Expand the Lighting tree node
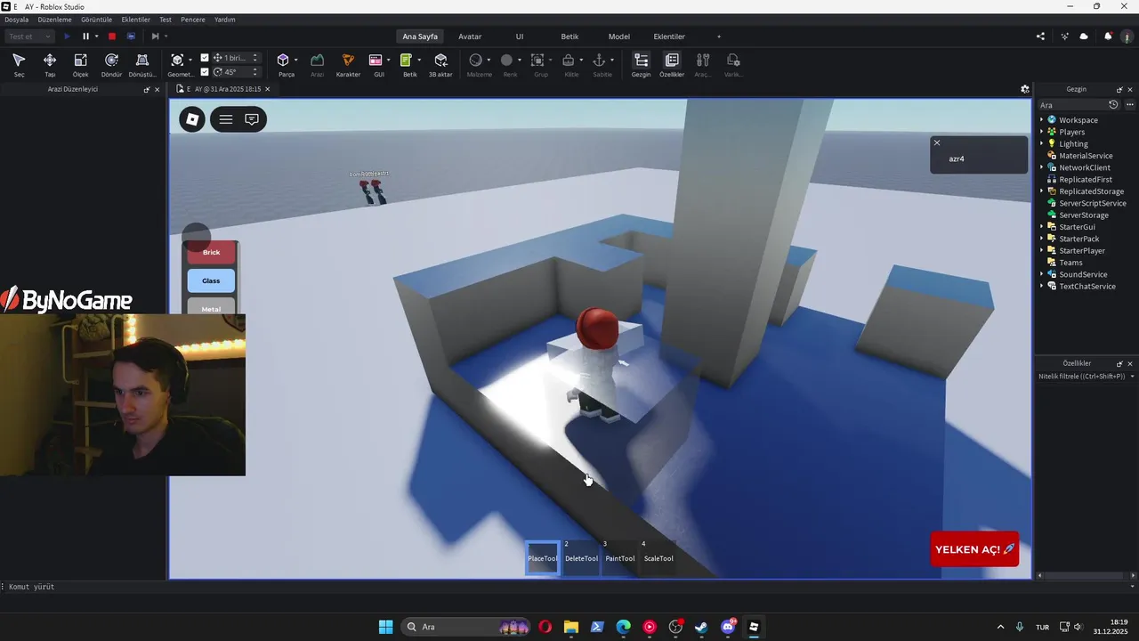This screenshot has width=1139, height=641. click(1042, 143)
